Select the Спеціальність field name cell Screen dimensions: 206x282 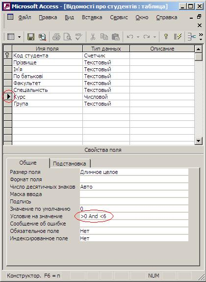click(x=47, y=90)
